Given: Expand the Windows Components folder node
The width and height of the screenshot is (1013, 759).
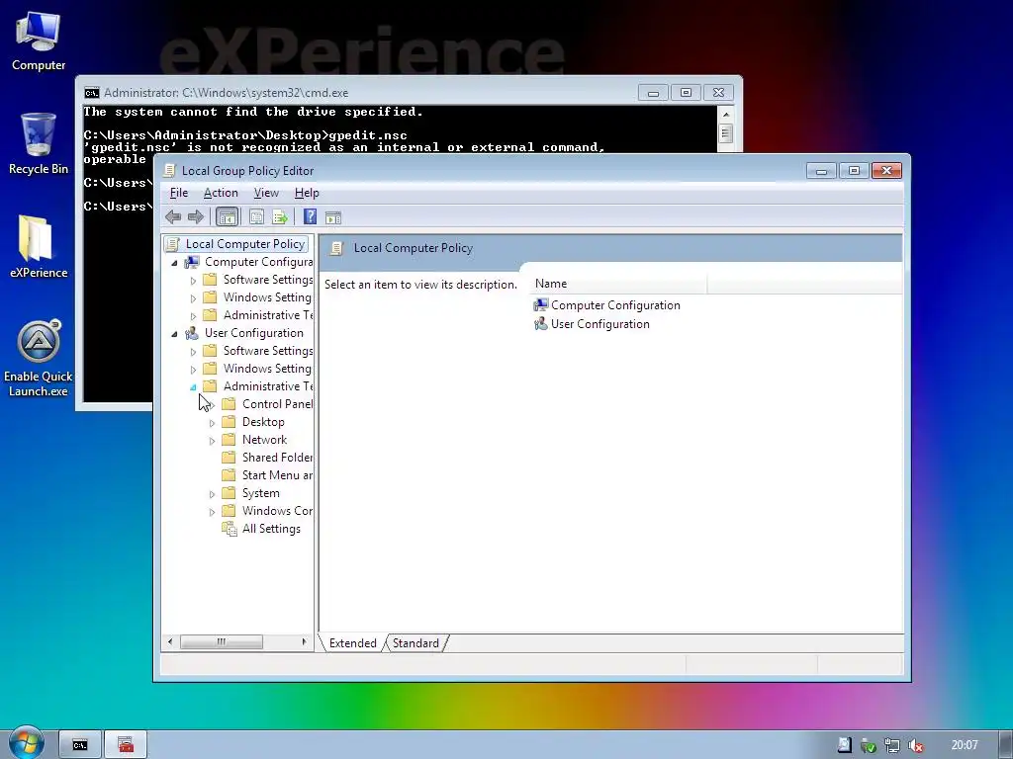Looking at the screenshot, I should (x=212, y=512).
